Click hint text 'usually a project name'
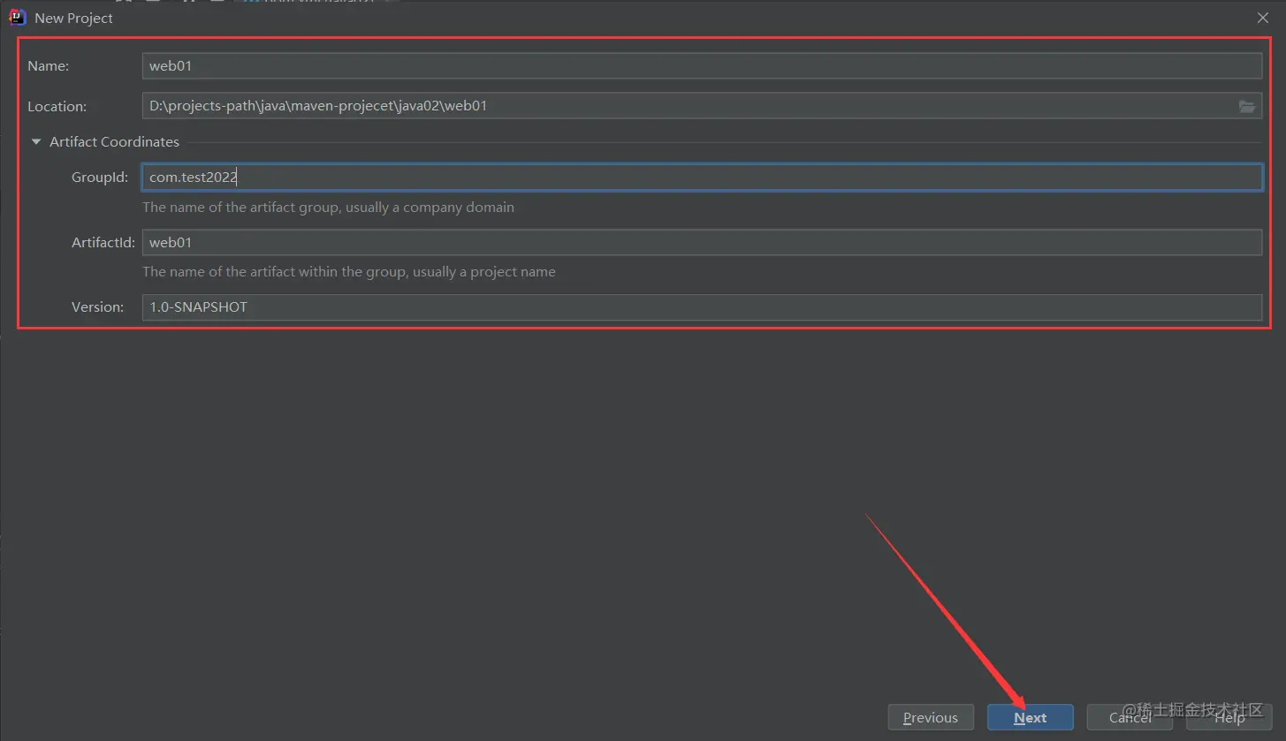 (x=484, y=272)
